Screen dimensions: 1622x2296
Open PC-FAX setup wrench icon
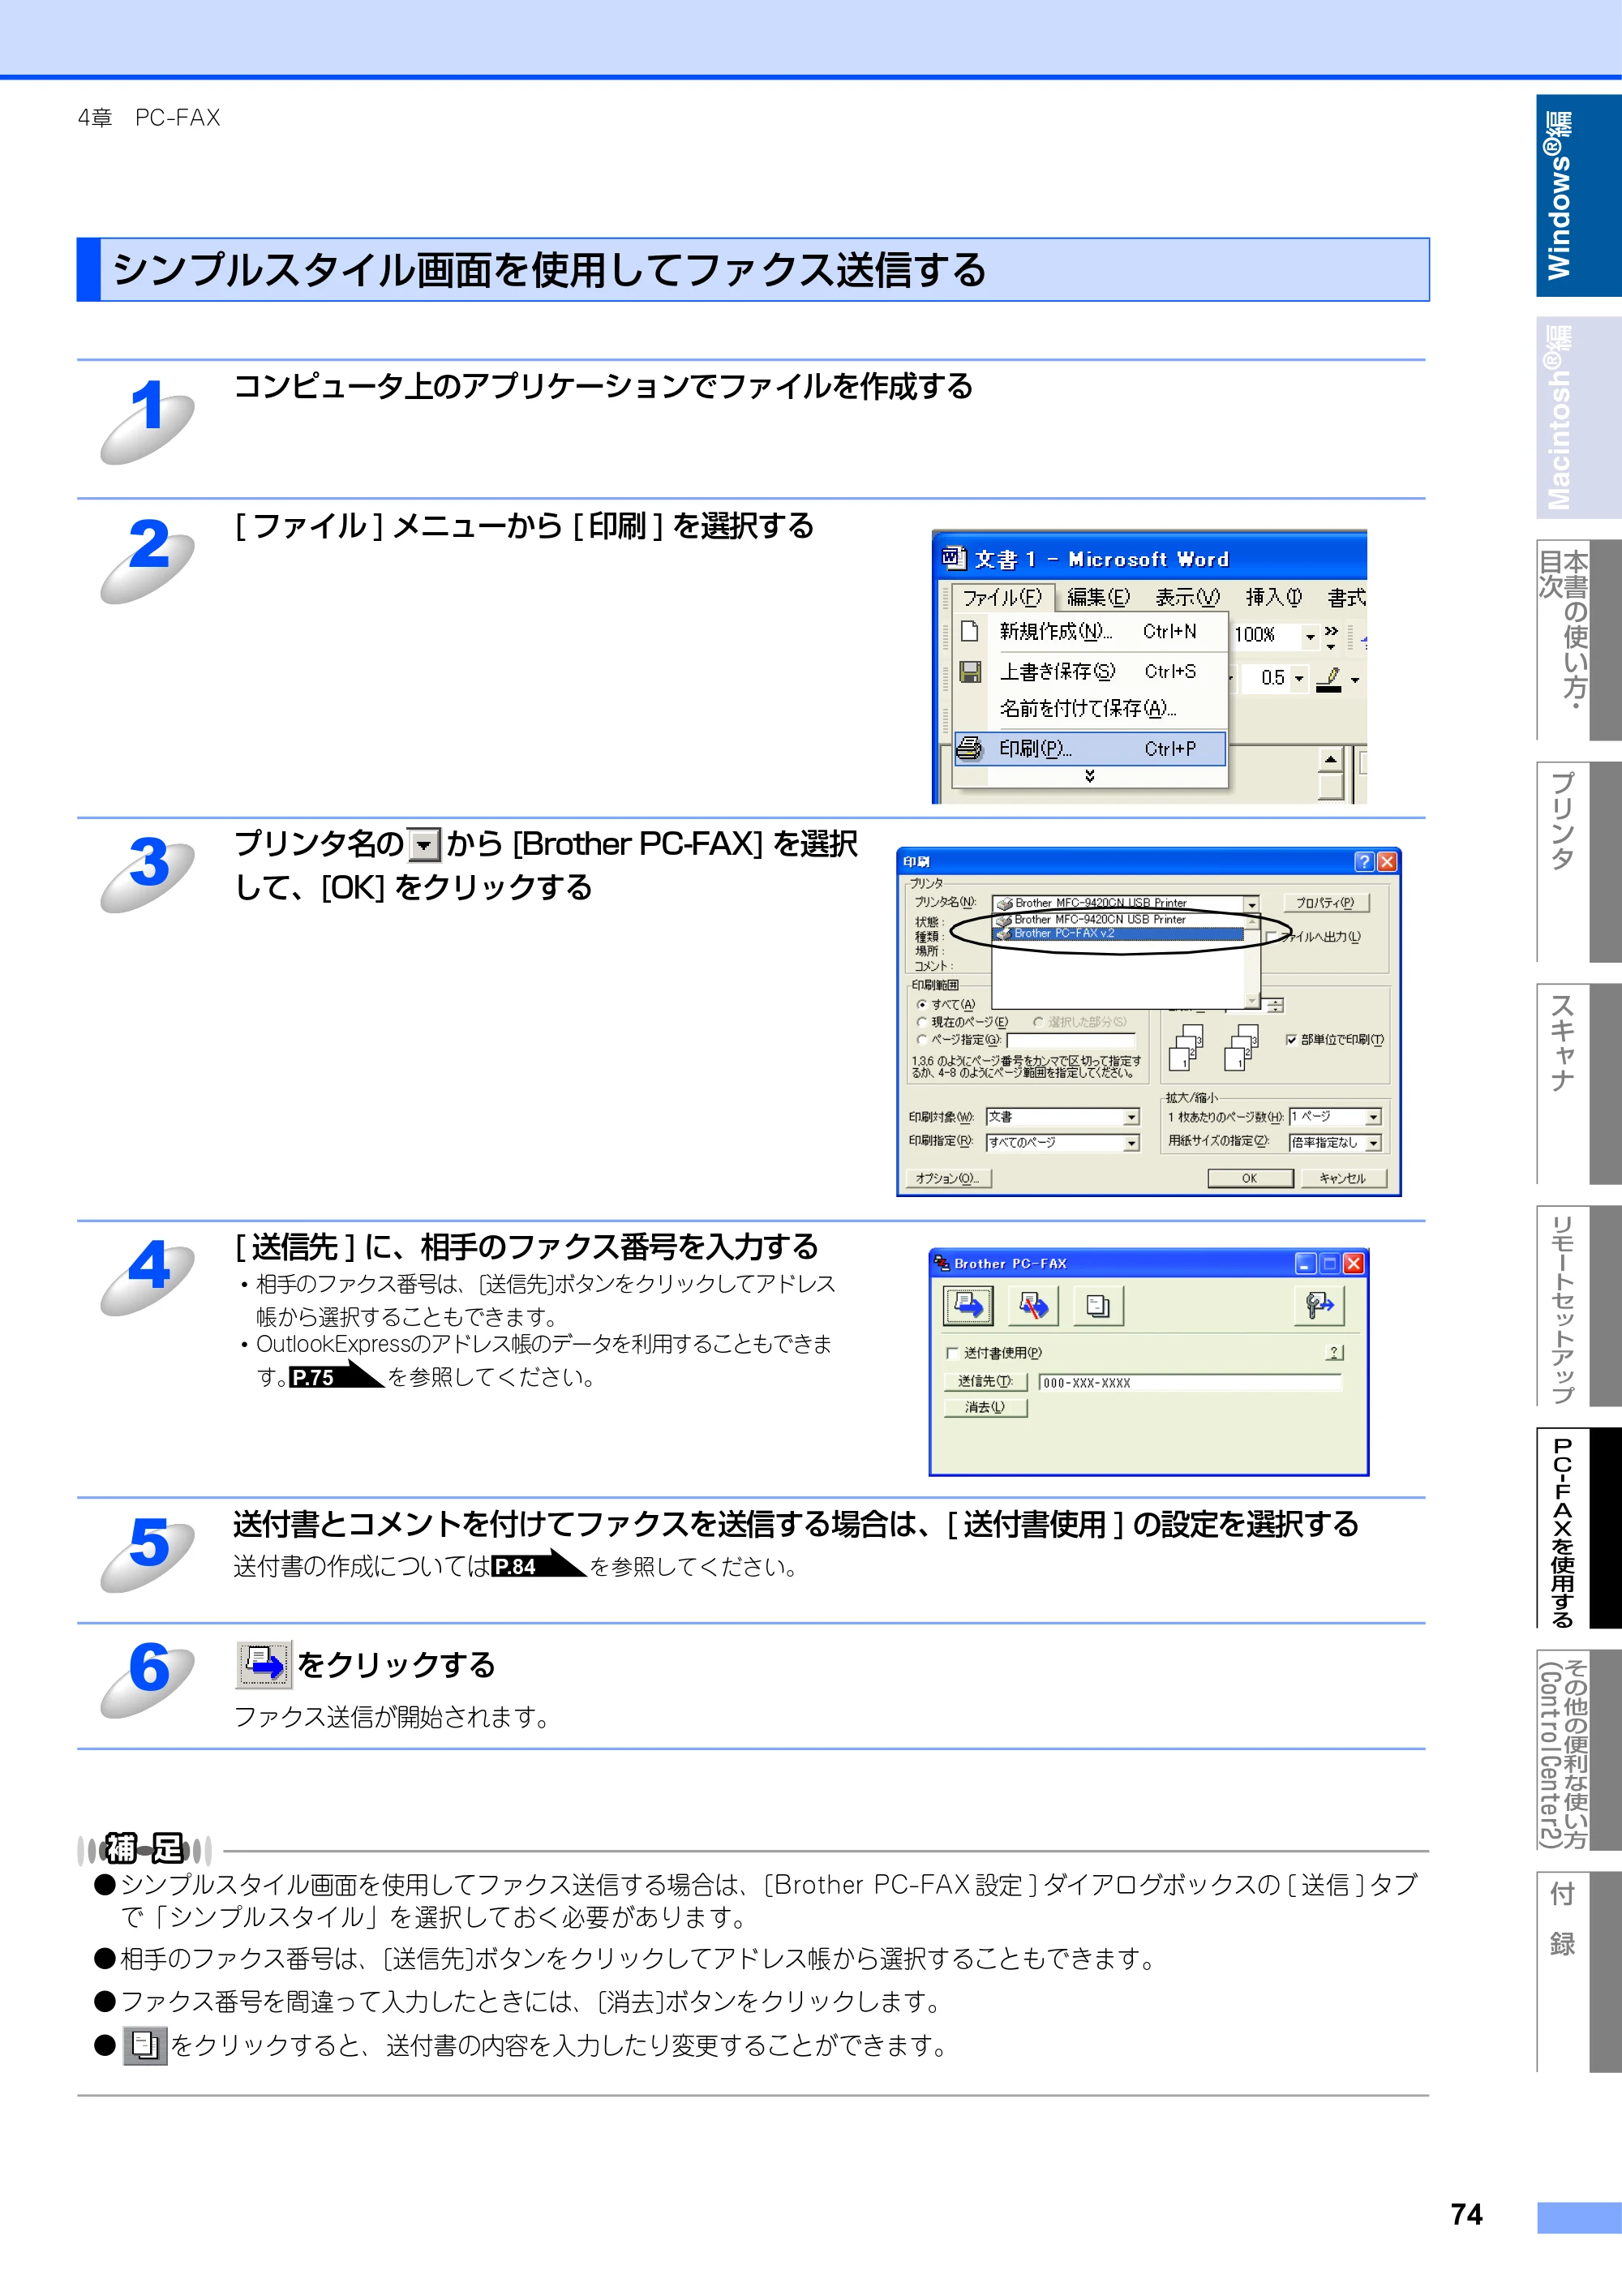pyautogui.click(x=1319, y=1306)
